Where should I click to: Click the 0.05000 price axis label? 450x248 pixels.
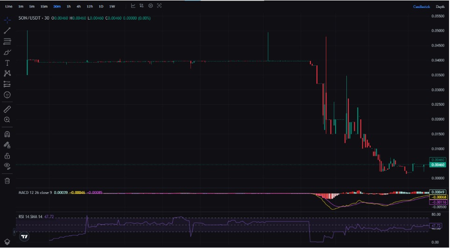[x=438, y=30]
